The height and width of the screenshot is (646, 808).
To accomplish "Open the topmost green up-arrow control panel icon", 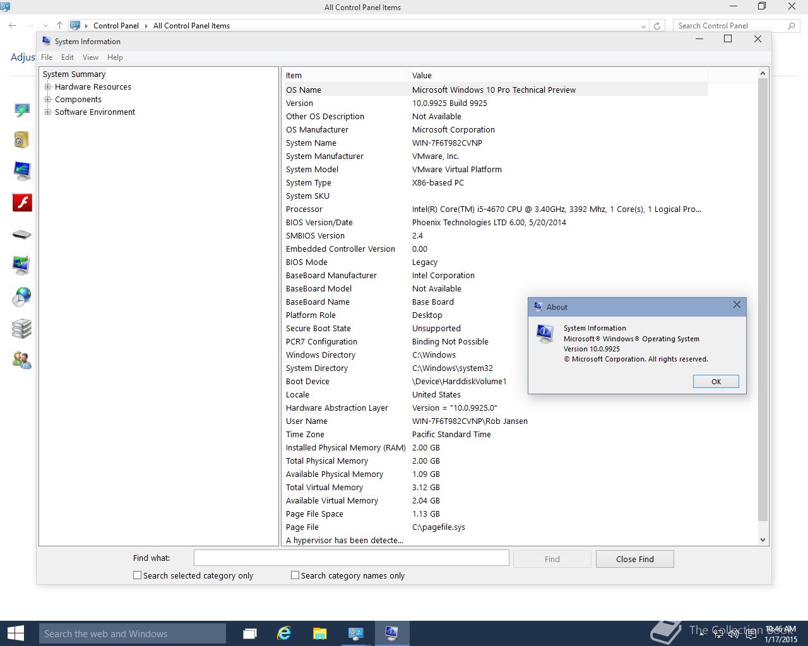I will [x=22, y=110].
